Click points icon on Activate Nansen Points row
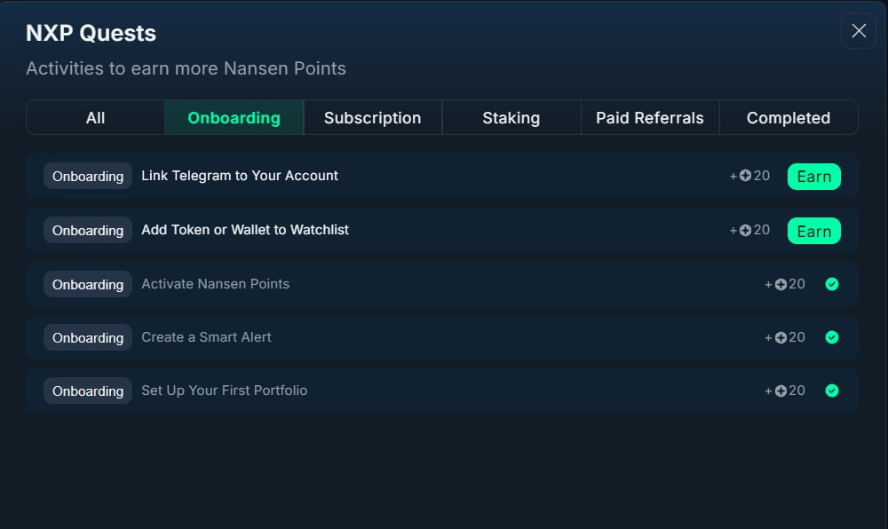 781,284
